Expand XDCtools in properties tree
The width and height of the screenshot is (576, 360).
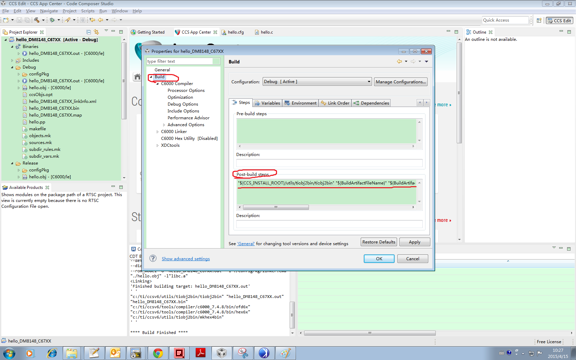(x=157, y=145)
